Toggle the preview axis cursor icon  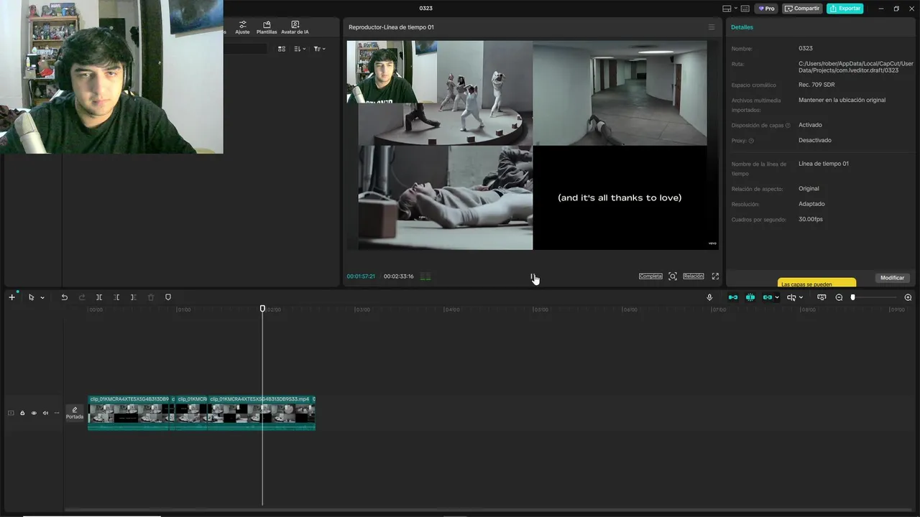[791, 297]
